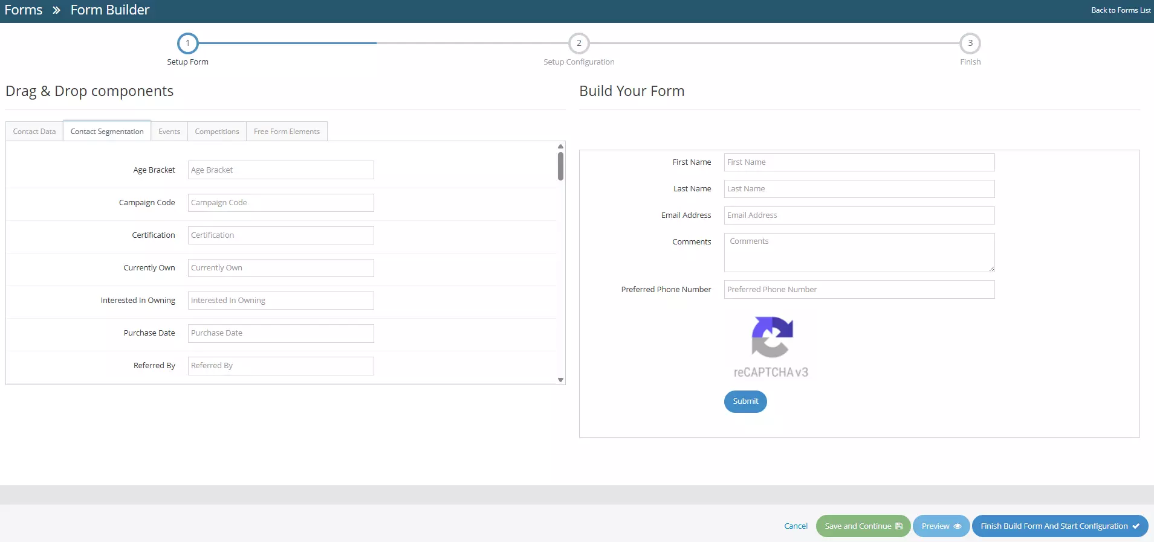Click step 2 Setup Configuration circle

coord(579,43)
